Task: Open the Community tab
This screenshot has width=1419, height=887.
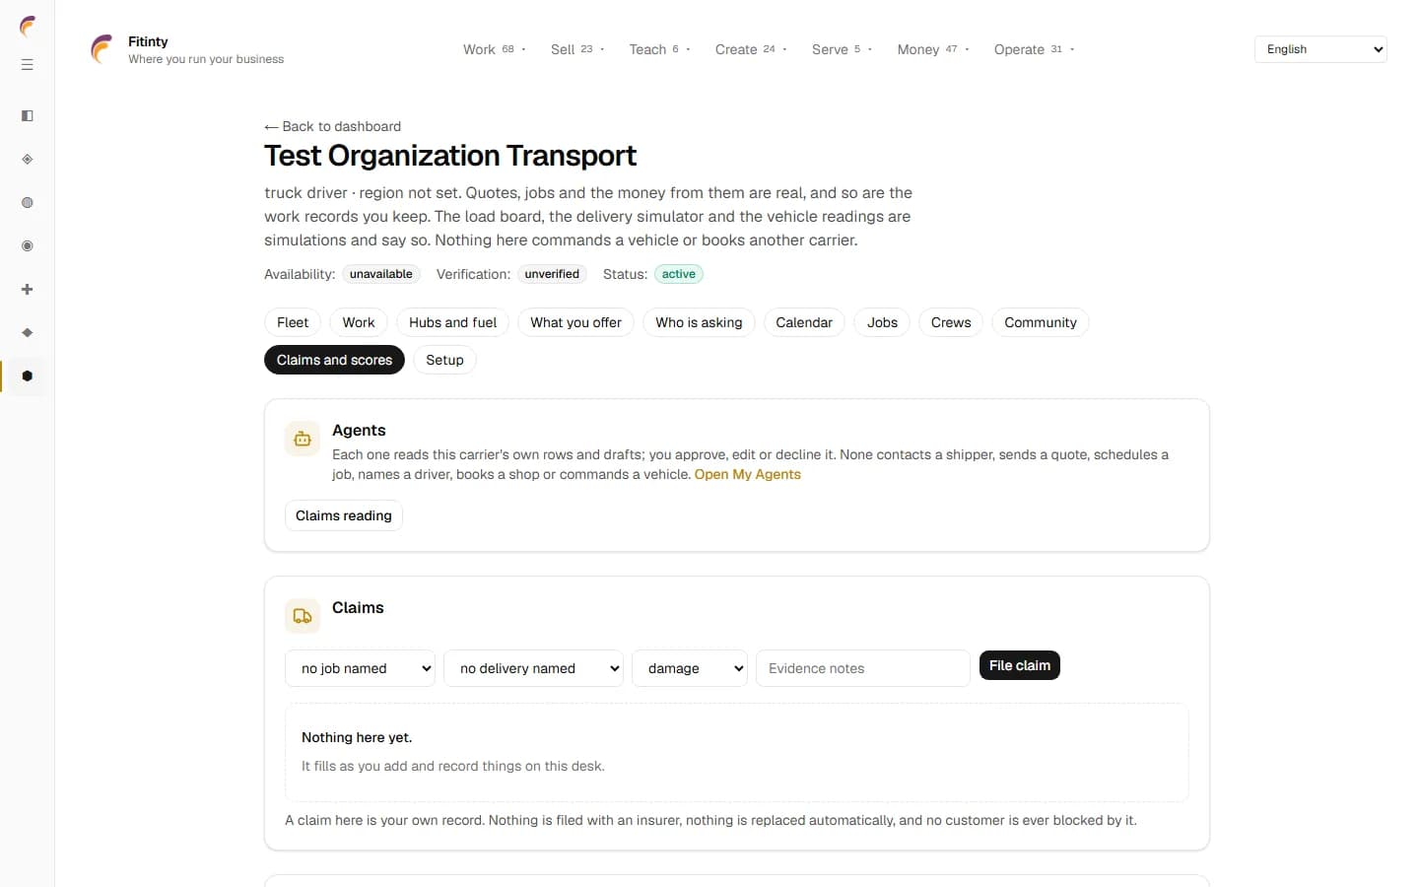Action: [1041, 322]
